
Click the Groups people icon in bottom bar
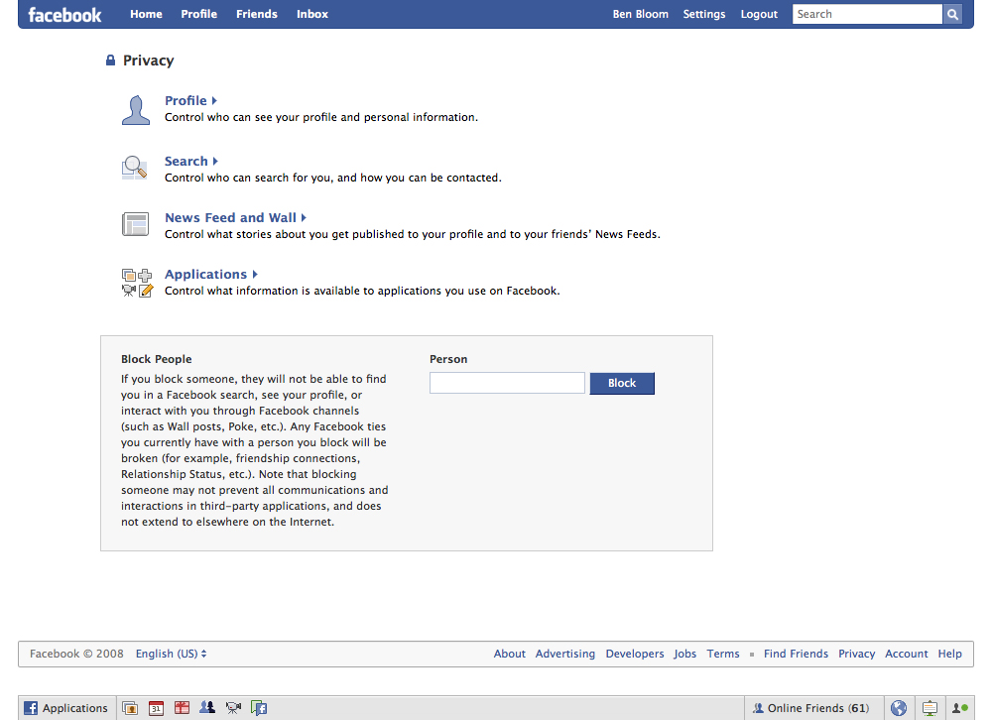pyautogui.click(x=207, y=707)
